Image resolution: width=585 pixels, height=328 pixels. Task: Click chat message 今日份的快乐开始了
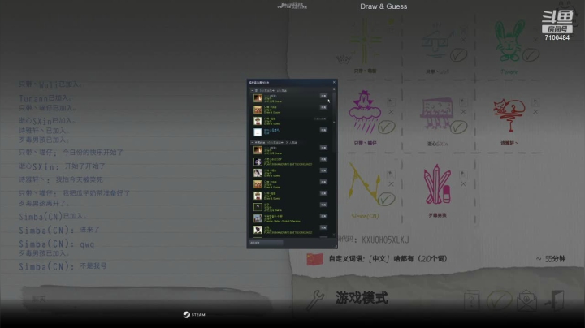93,153
